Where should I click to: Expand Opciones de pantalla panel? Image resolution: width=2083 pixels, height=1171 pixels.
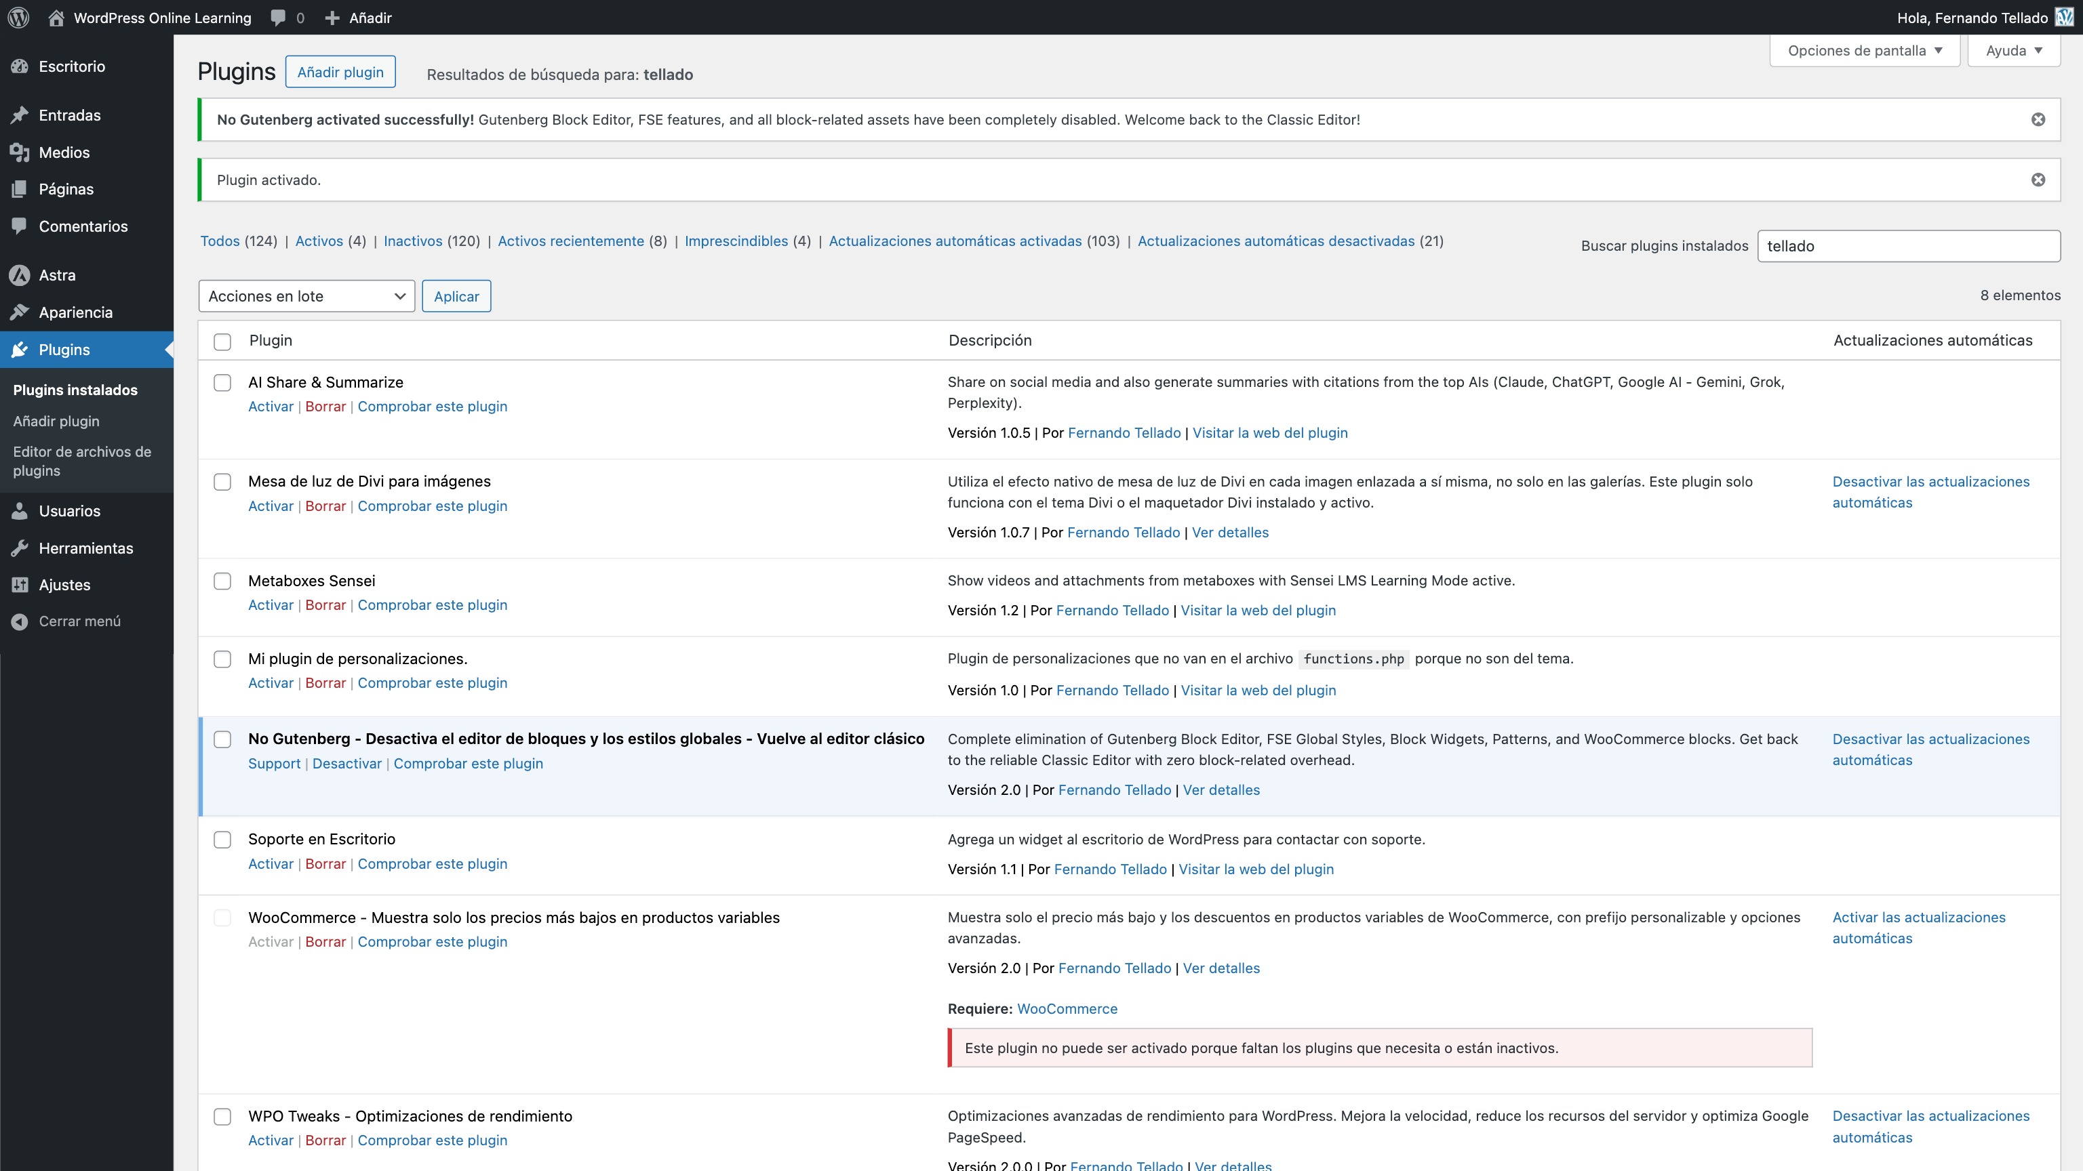click(x=1864, y=50)
